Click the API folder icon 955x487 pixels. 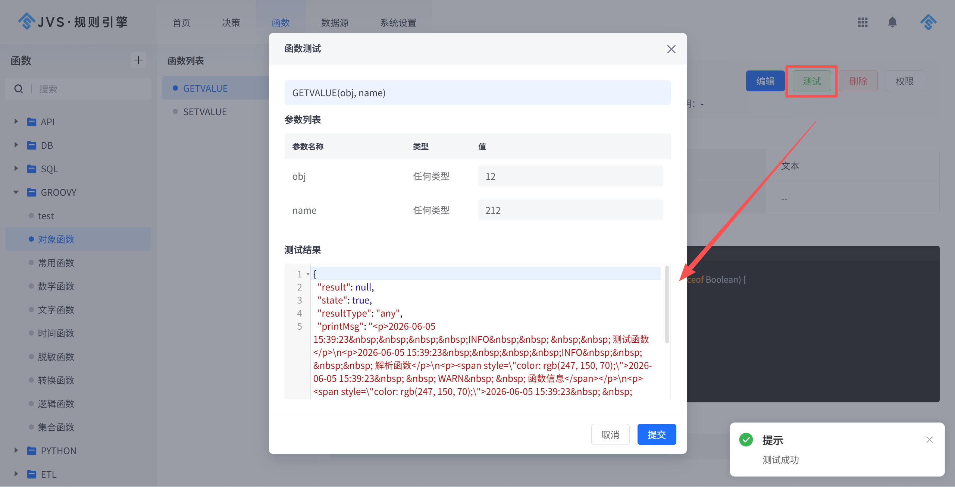32,122
